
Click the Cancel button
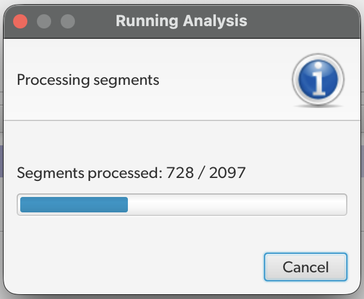pos(305,267)
